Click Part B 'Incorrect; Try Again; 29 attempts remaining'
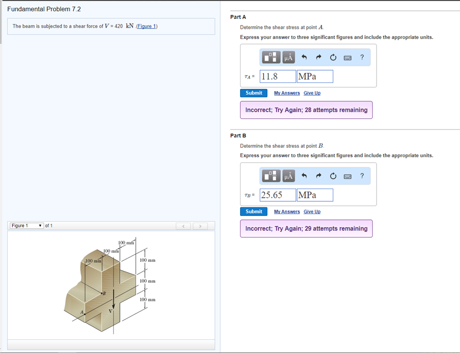The image size is (460, 353). [306, 229]
